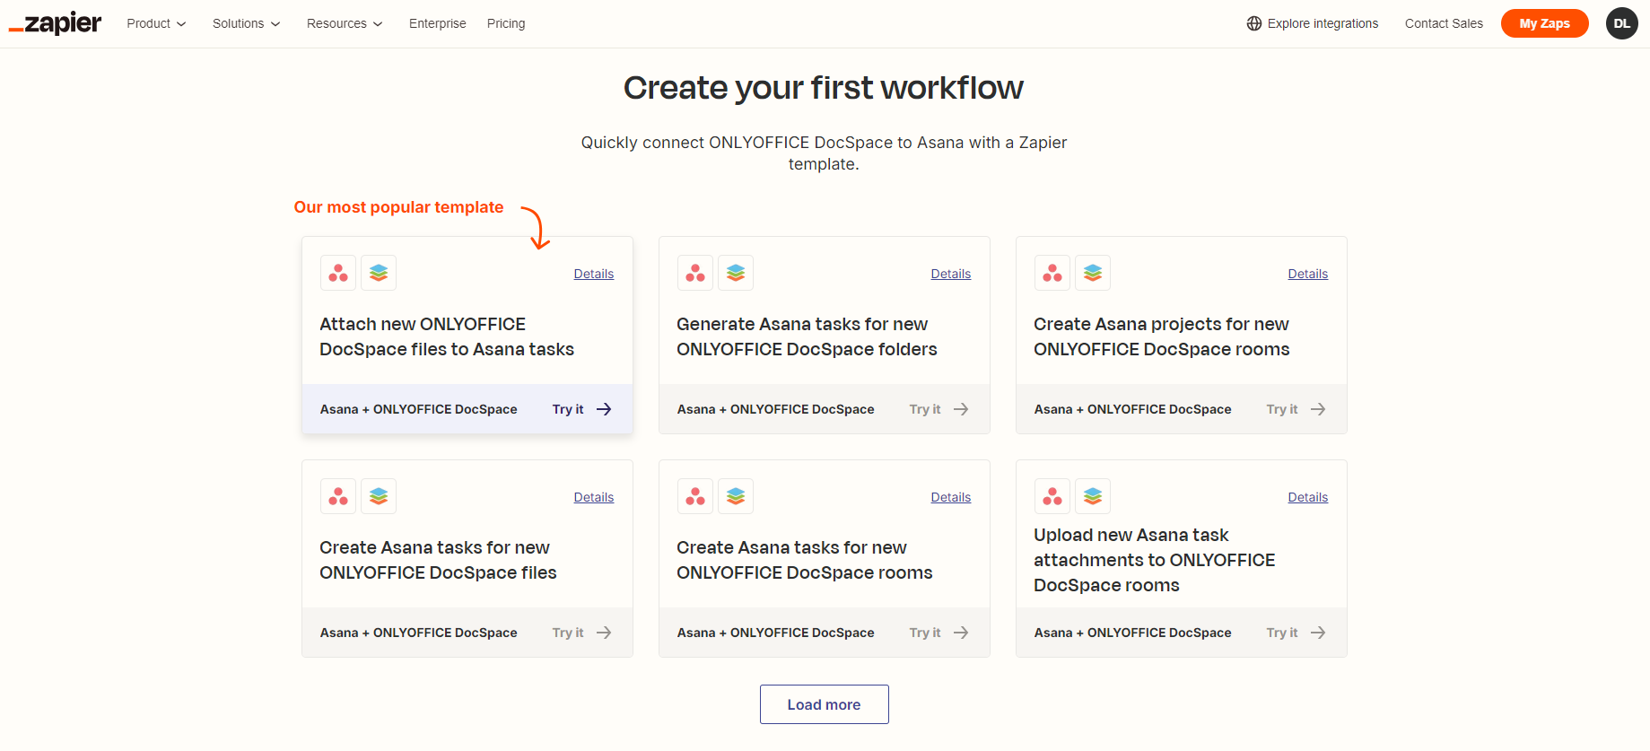1650x751 pixels.
Task: Go to Pricing in the top navigation
Action: point(506,23)
